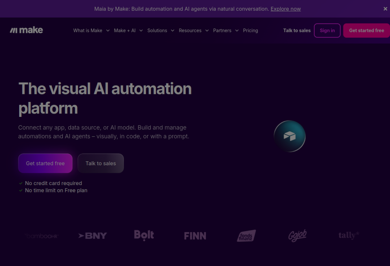Viewport: 390px width, 266px height.
Task: Close the Maia announcement banner
Action: coord(385,9)
